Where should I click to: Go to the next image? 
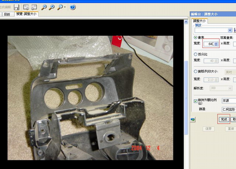[34, 7]
